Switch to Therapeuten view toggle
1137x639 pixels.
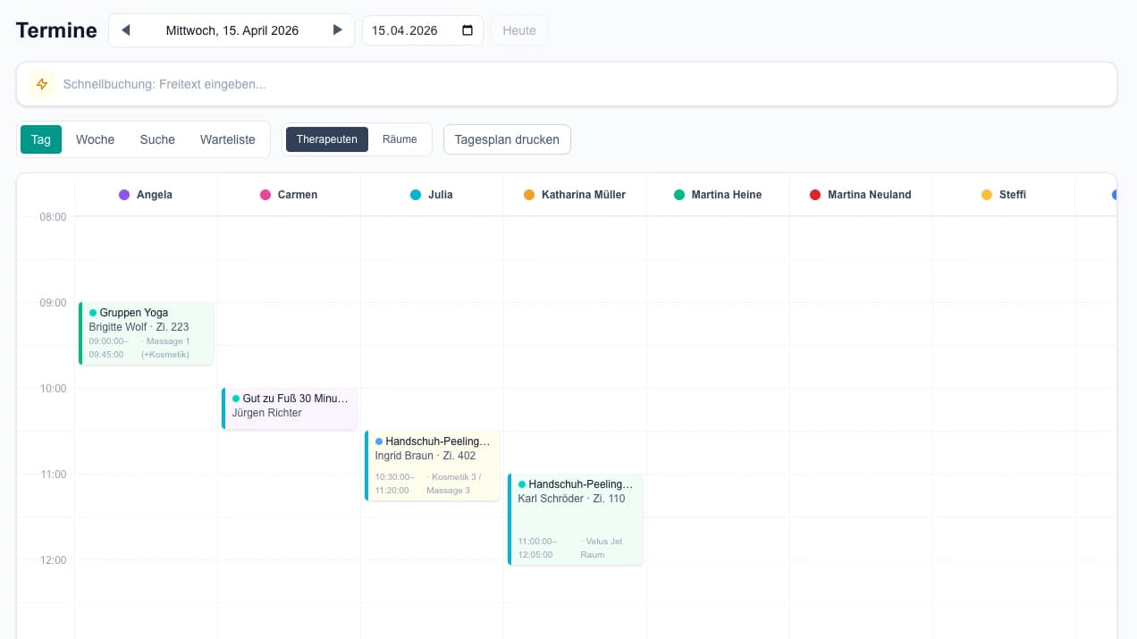(327, 139)
